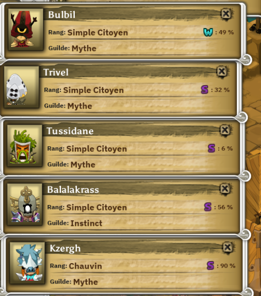Screen dimensions: 261x296
Task: Select the Bulbil name header
Action: pos(62,15)
